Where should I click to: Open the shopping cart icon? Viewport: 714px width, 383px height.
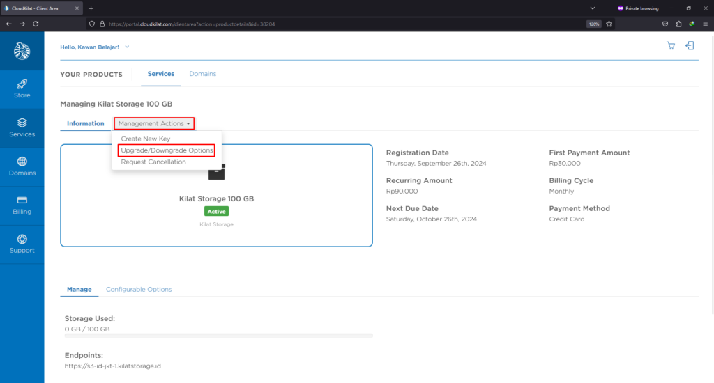click(x=671, y=45)
